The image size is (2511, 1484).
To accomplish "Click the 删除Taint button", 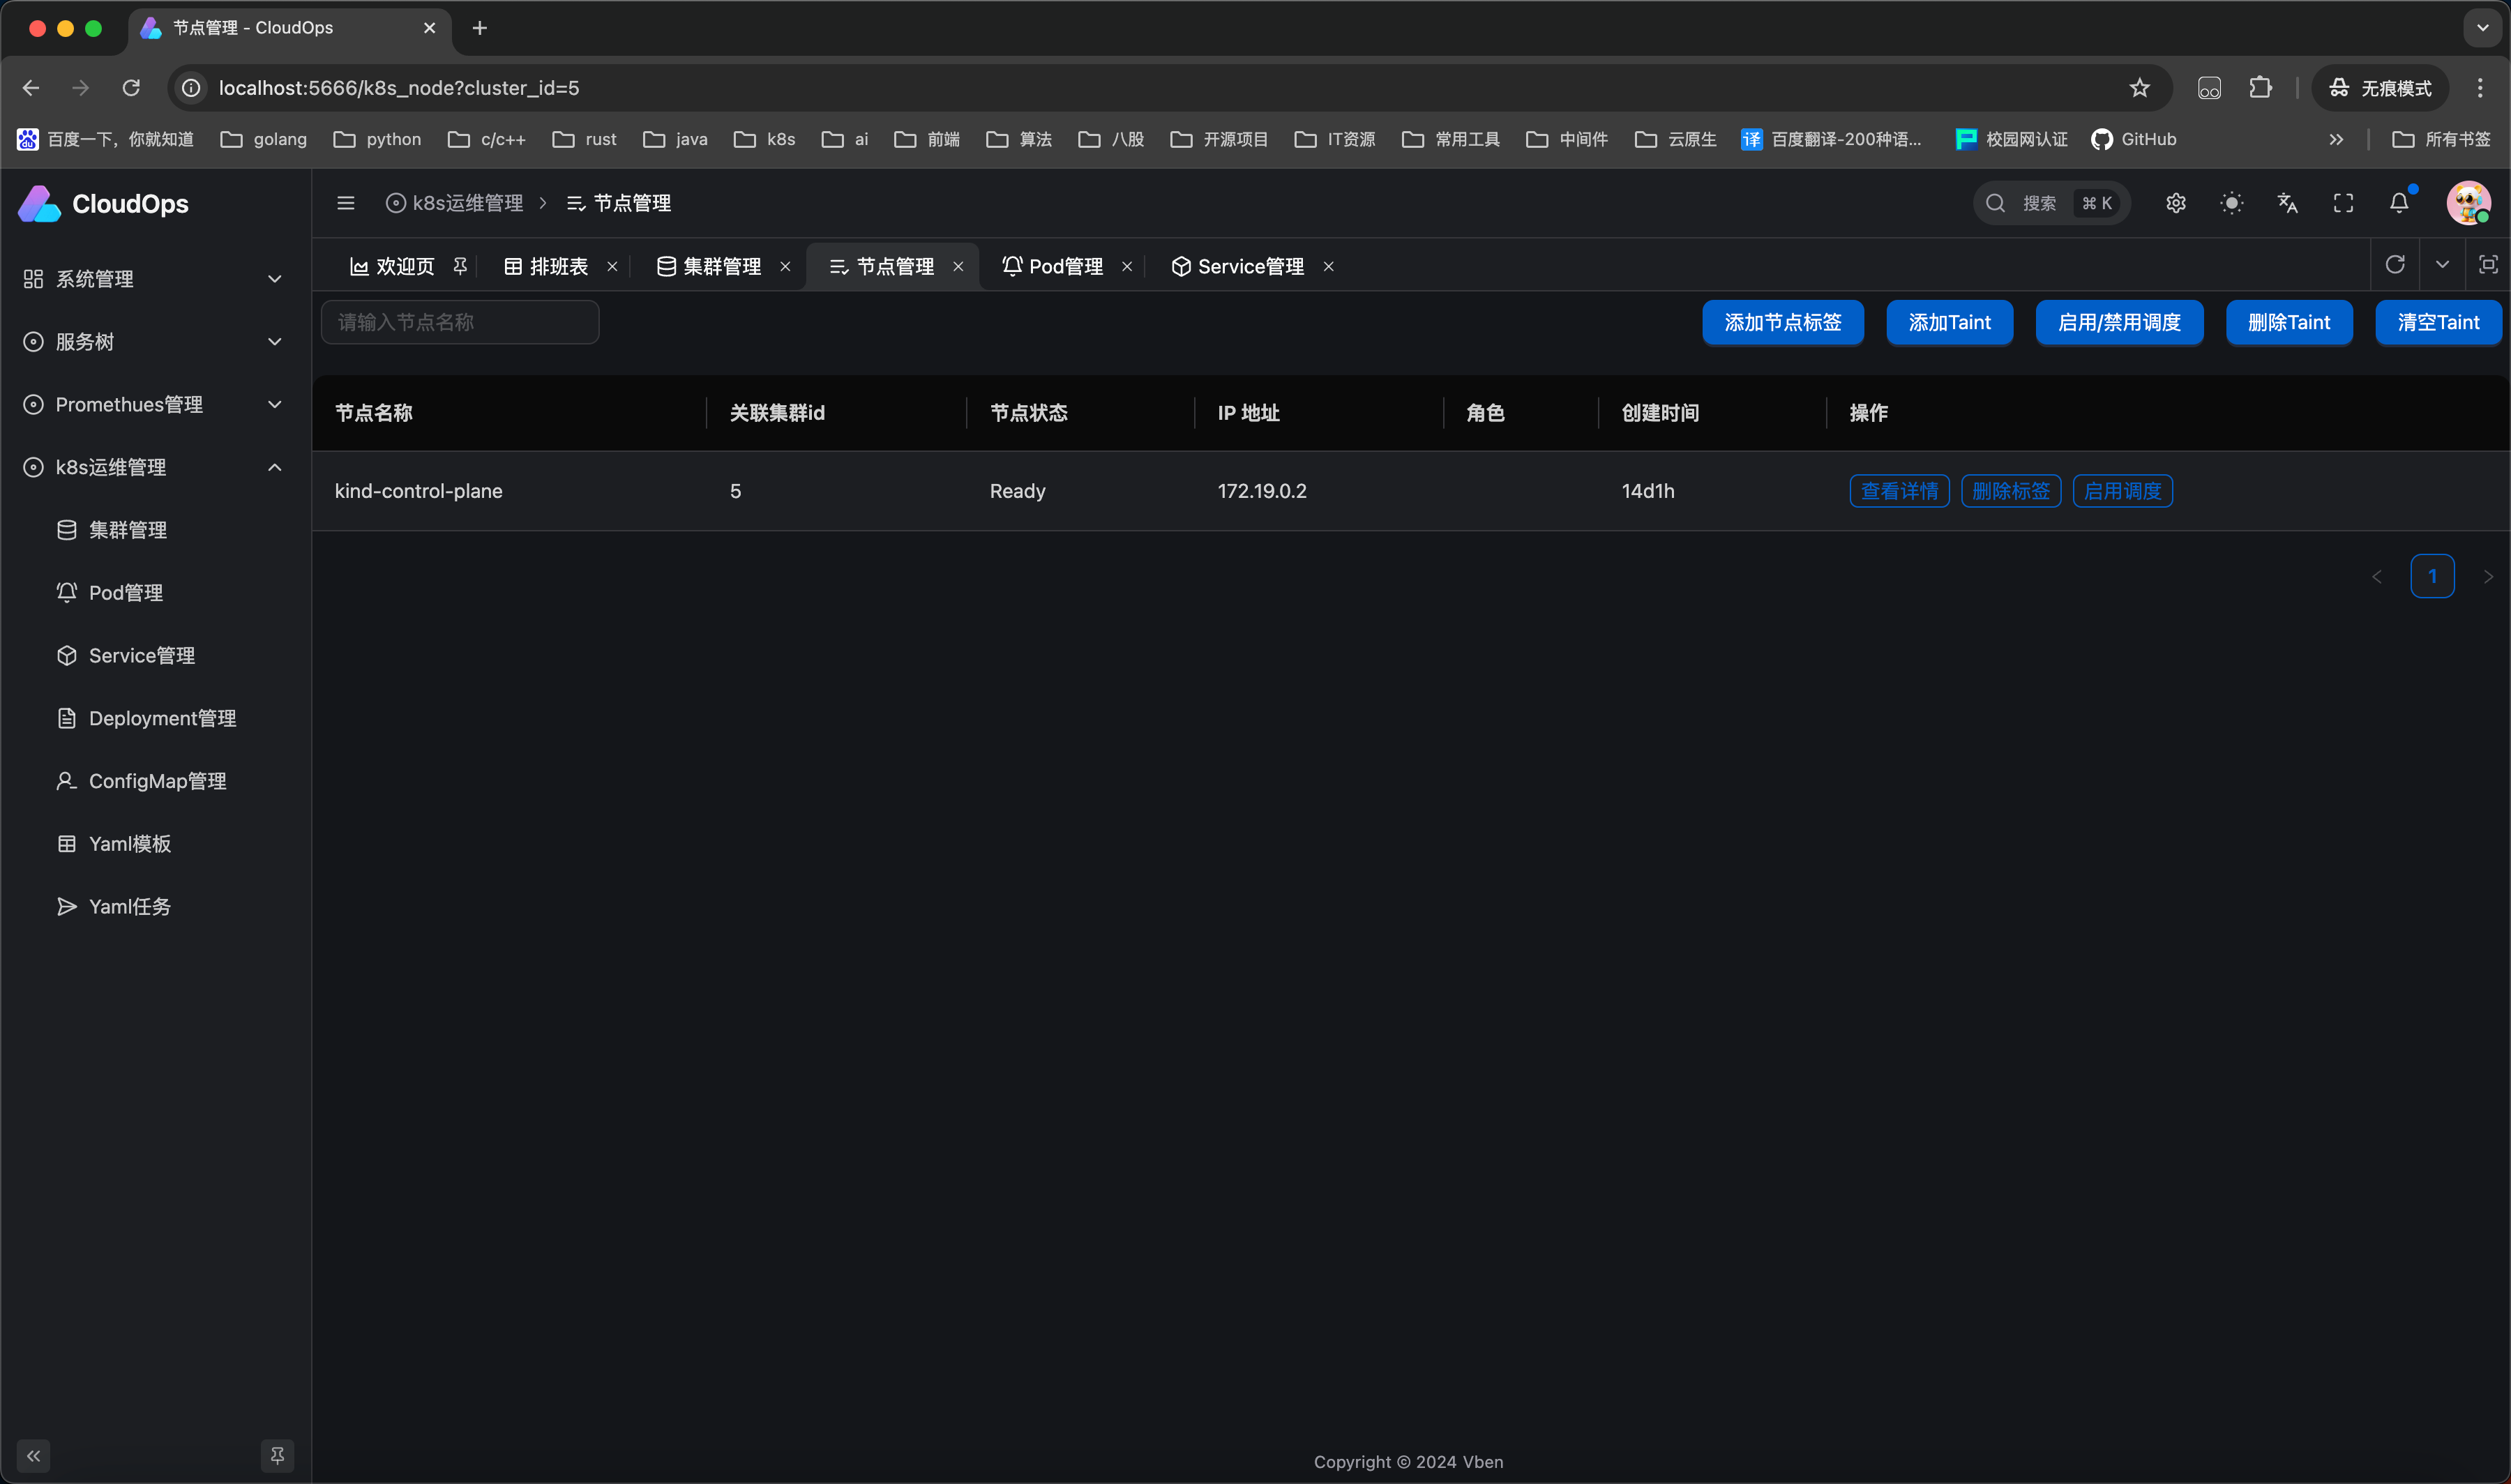I will [2289, 322].
